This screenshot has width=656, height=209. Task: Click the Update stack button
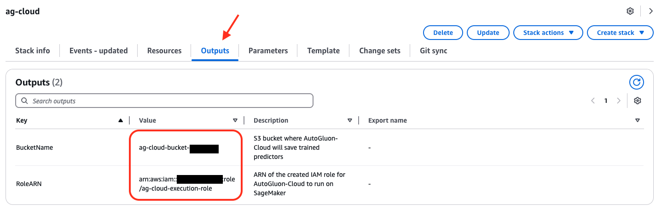pos(488,33)
